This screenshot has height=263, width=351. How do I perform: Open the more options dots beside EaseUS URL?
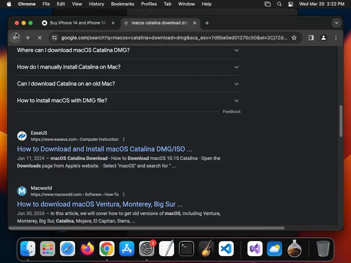tap(123, 139)
